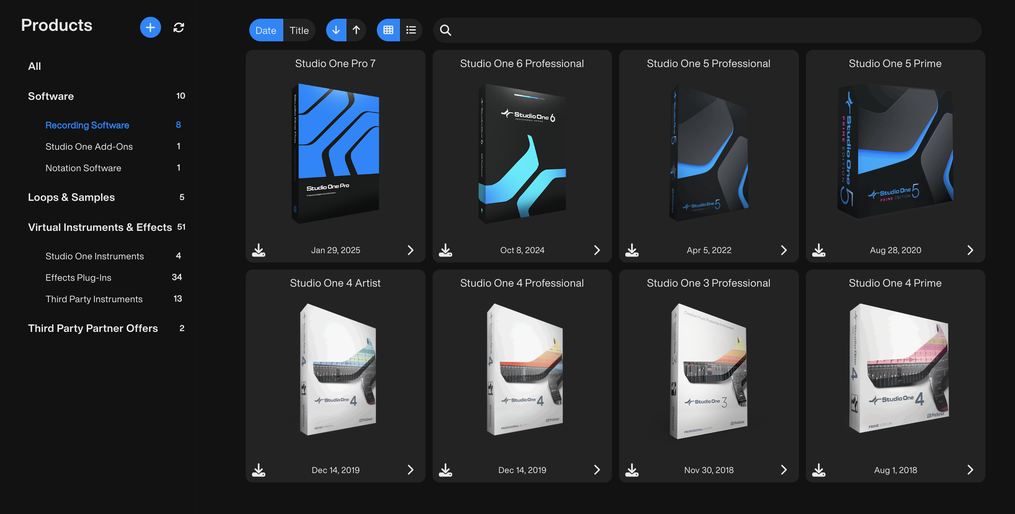Open Studio One 4 Prime details chevron
Screen dimensions: 1015x514
click(x=970, y=470)
